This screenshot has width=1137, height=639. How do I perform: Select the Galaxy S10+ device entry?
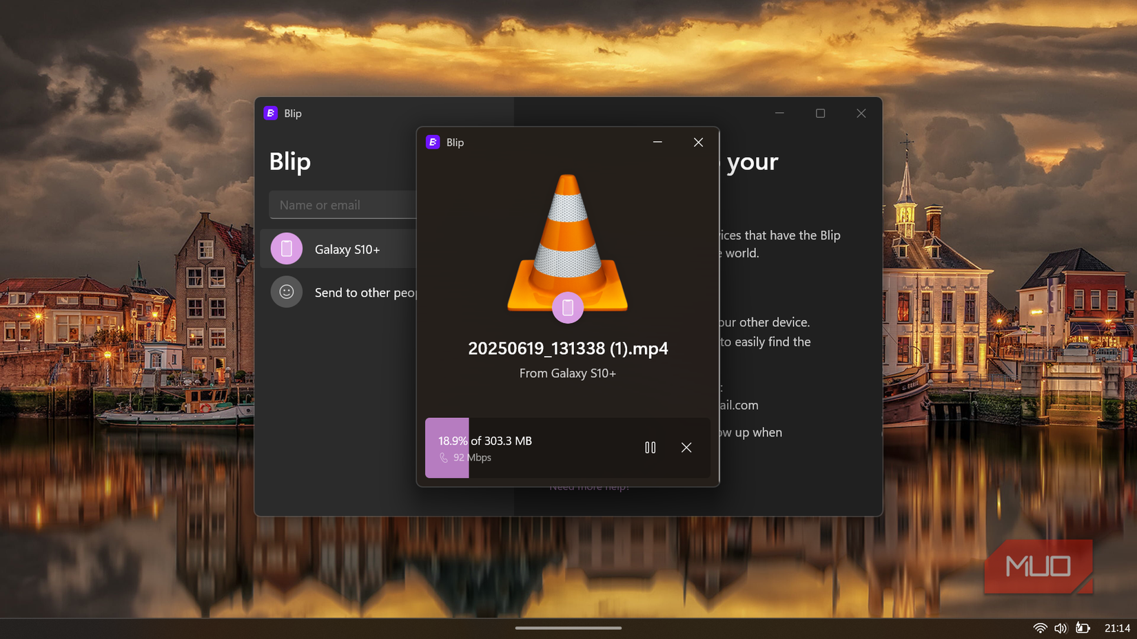pos(347,249)
